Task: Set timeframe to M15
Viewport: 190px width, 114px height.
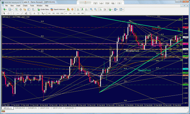Action: pyautogui.click(x=58, y=13)
